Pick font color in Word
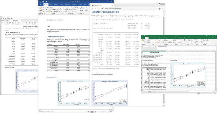 click(x=53, y=12)
